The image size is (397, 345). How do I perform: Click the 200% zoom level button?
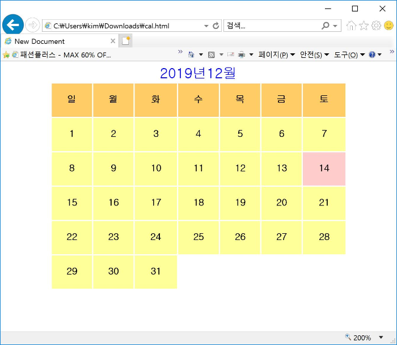[362, 338]
